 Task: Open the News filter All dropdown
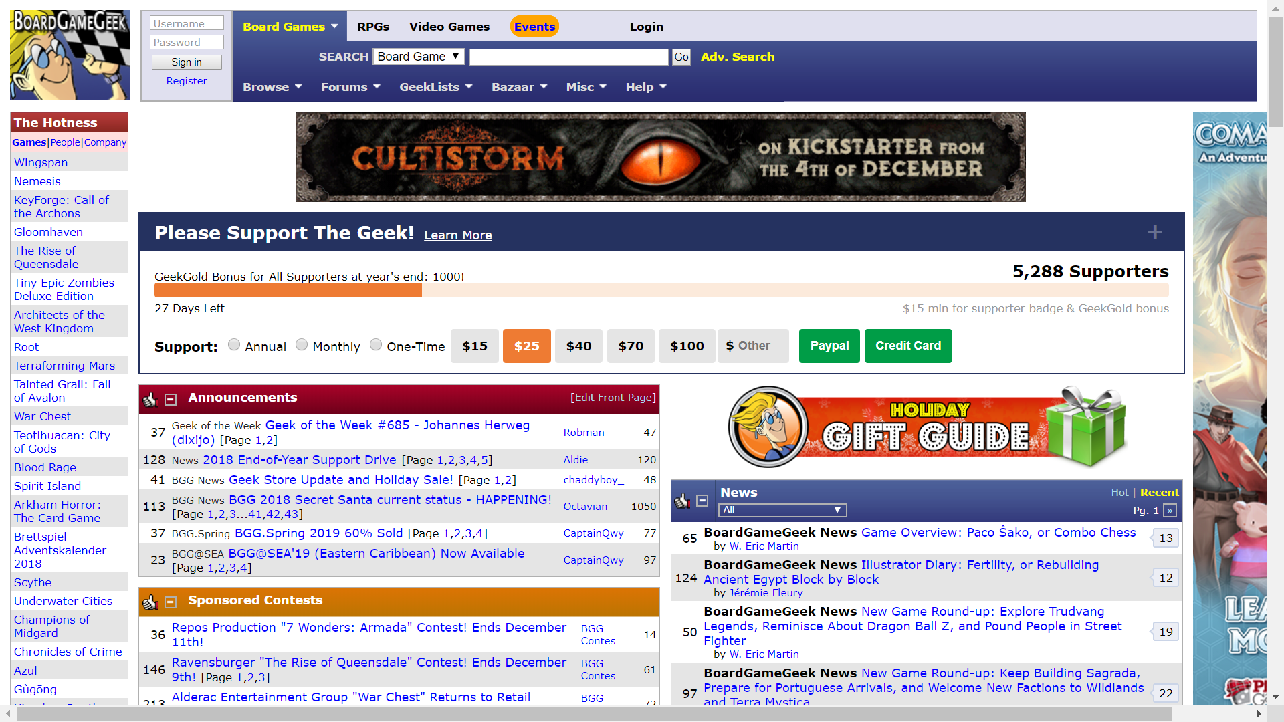[782, 510]
